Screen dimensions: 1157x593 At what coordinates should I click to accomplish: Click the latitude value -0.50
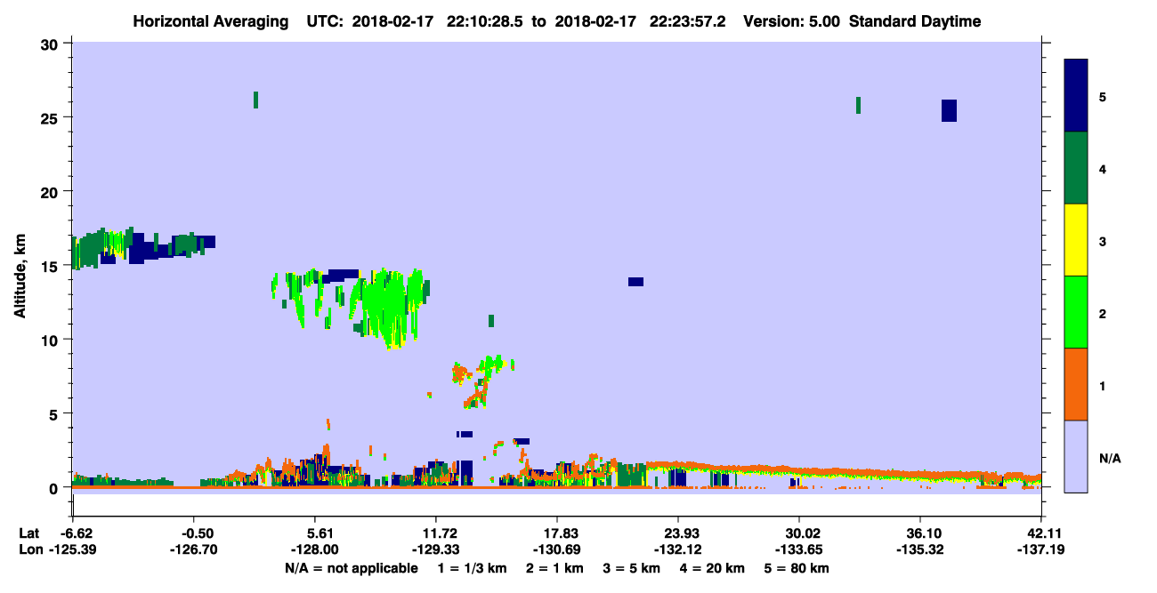point(194,533)
